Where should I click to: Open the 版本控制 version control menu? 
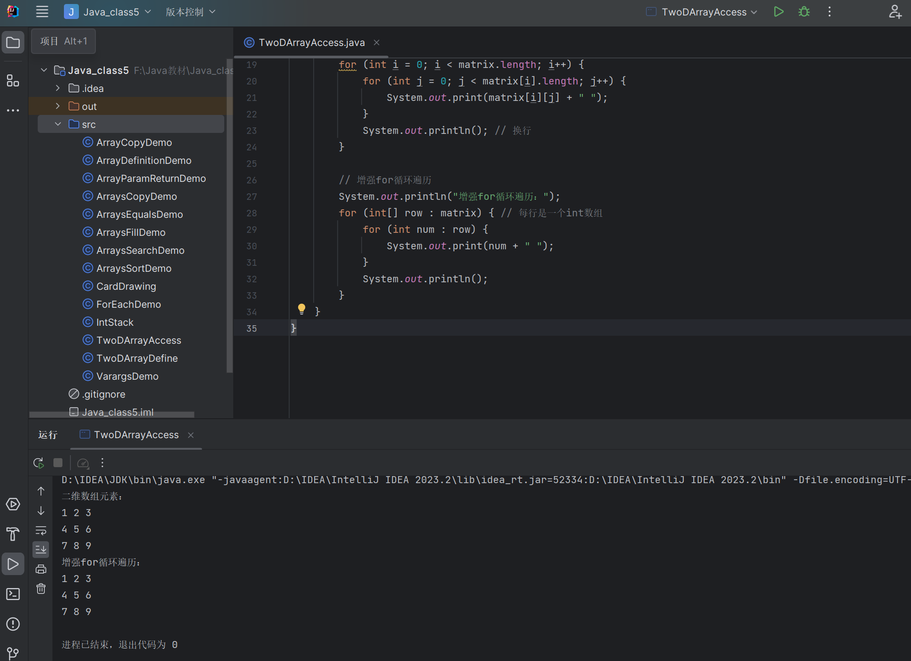pos(190,12)
